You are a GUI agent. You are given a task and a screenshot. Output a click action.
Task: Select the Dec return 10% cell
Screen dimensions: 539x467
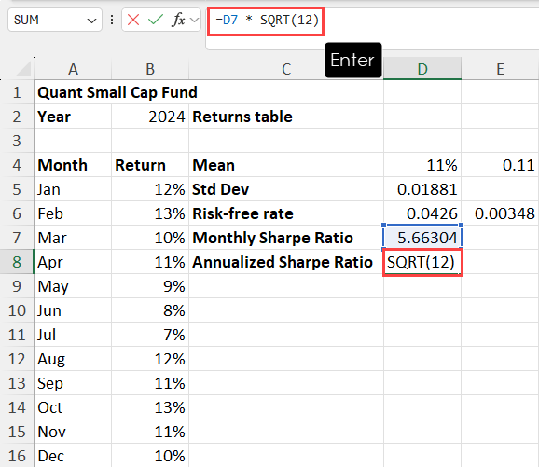(150, 456)
